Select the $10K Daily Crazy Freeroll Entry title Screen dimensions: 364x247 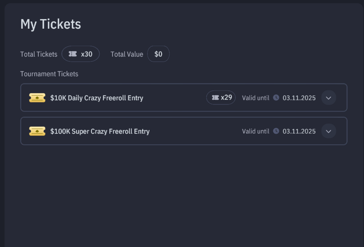[x=96, y=98]
